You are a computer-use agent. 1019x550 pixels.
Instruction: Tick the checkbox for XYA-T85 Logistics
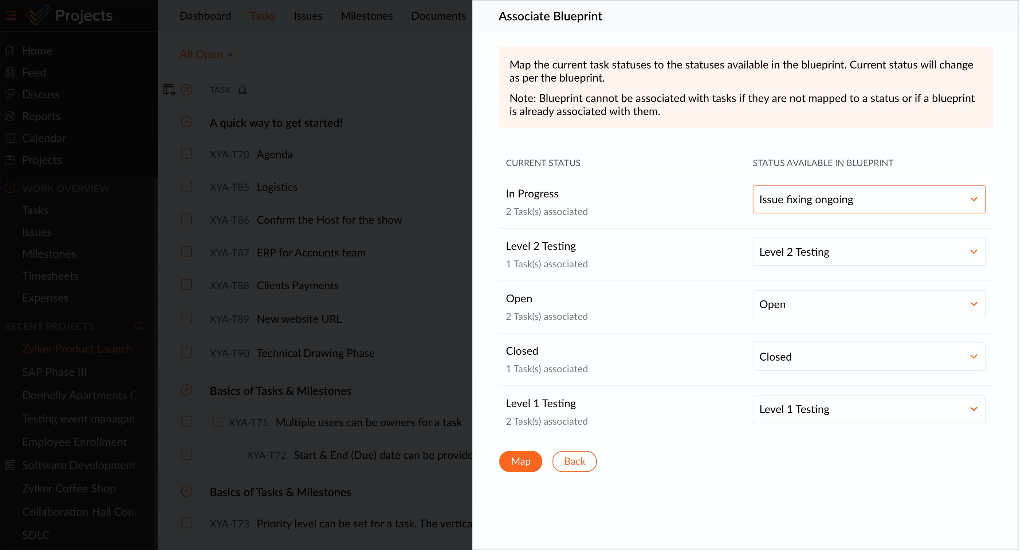tap(186, 186)
